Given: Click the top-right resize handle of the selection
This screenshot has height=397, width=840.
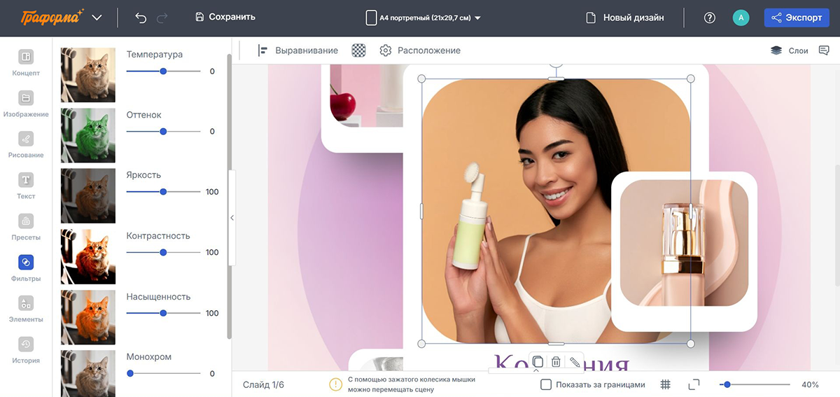Looking at the screenshot, I should tap(691, 78).
